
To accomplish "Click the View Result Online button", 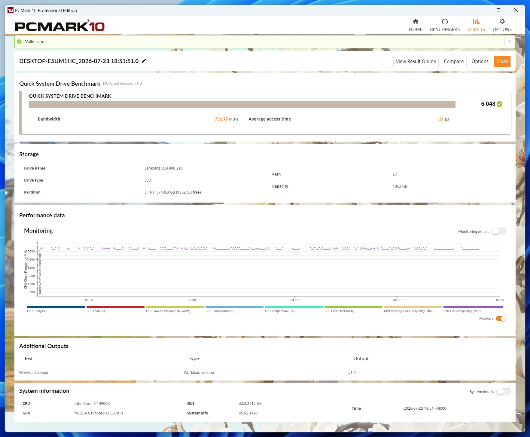I will 416,61.
